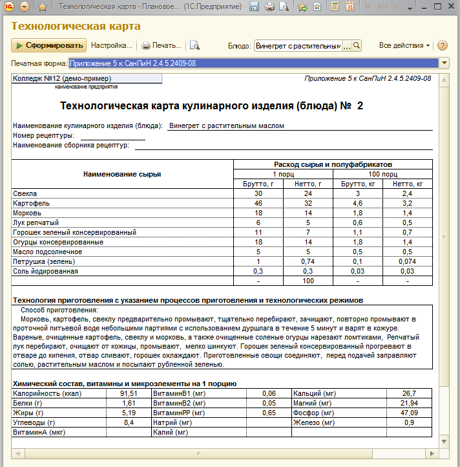460x467 pixels.
Task: Click the favorites star icon in title bar
Action: [x=43, y=7]
